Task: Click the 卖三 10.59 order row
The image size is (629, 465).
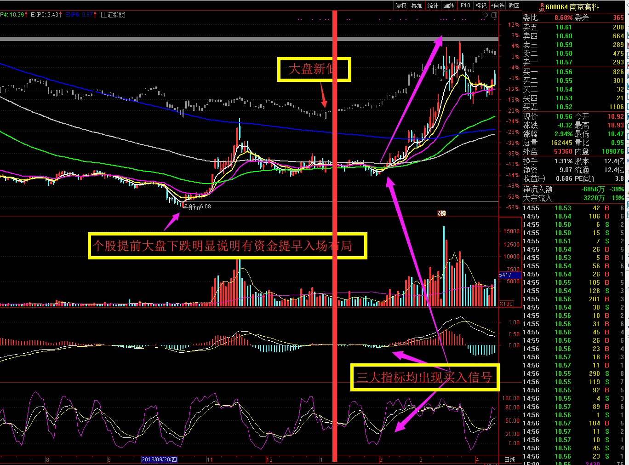Action: (573, 45)
